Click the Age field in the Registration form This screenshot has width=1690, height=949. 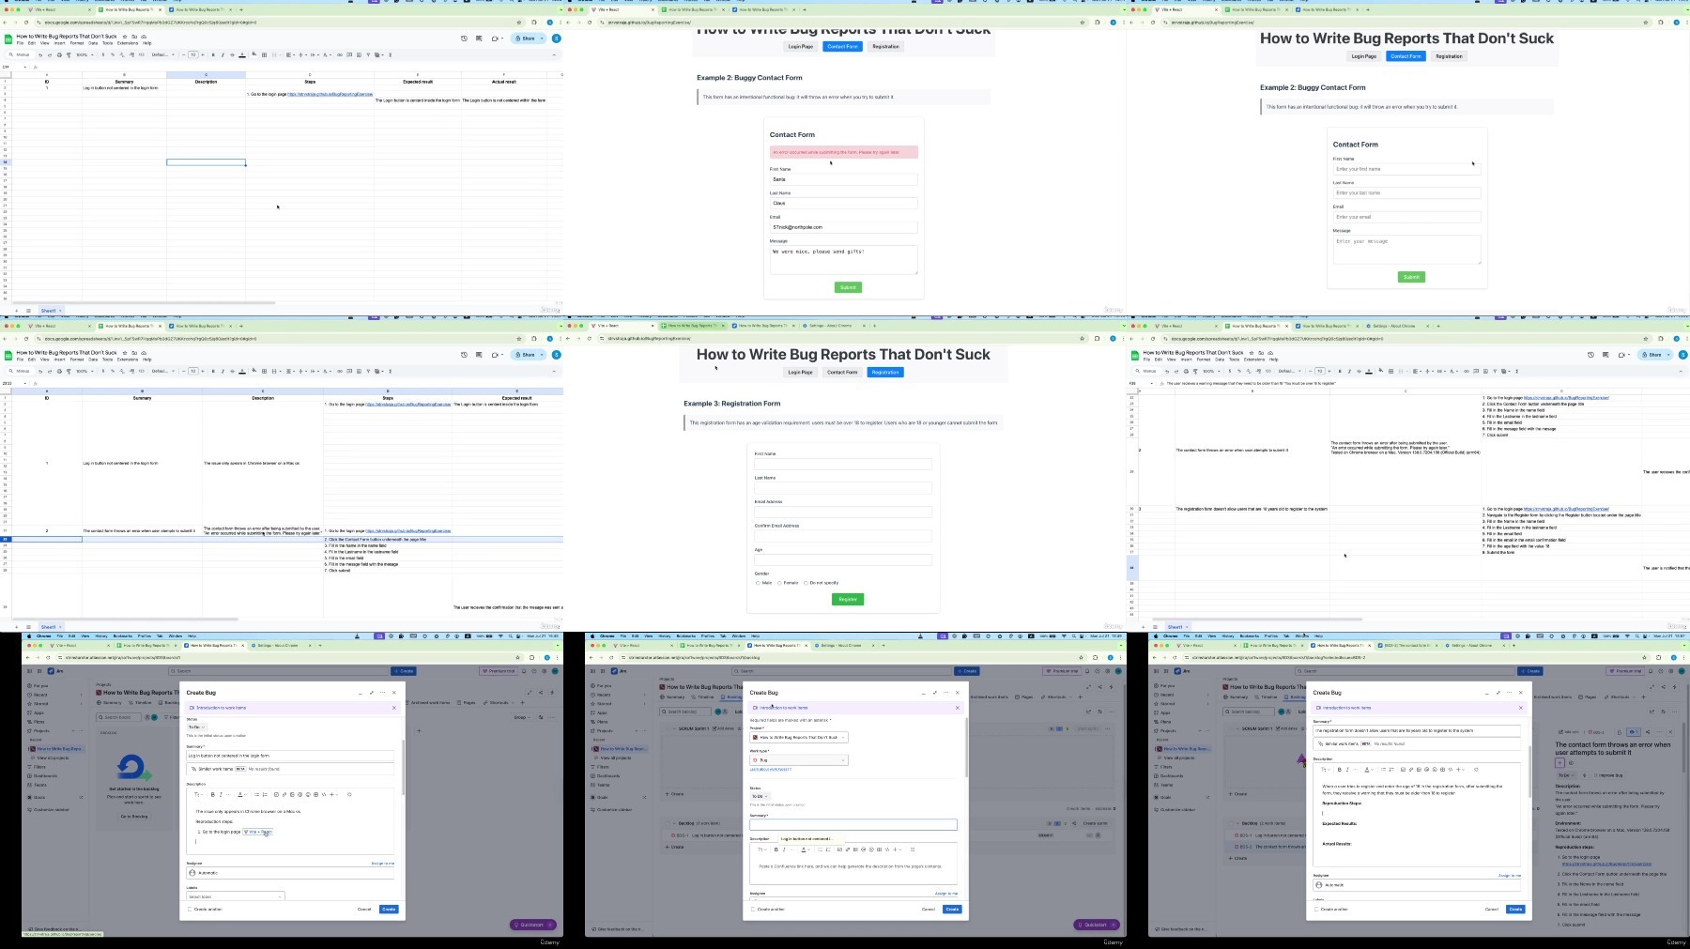tap(843, 559)
